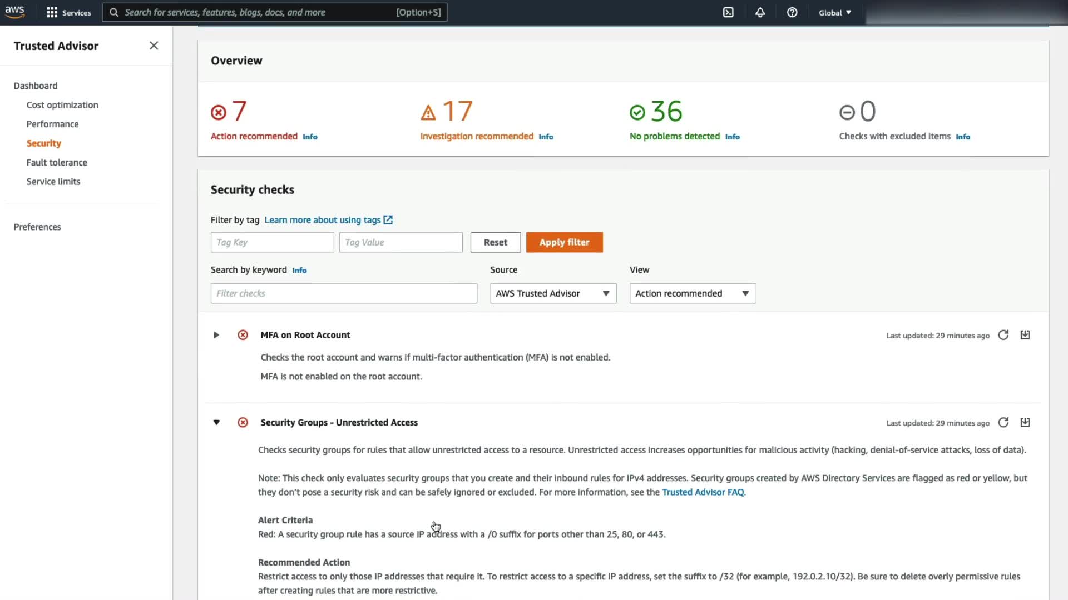Open the Global region selector

(834, 12)
